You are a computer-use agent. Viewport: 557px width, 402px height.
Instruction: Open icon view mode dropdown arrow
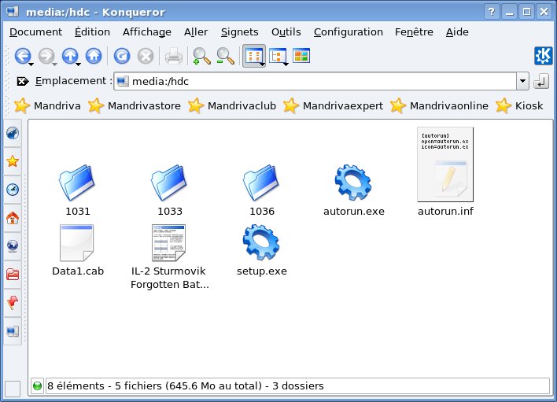point(262,65)
